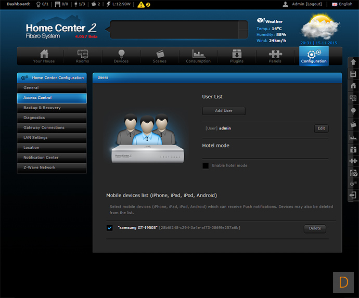
Task: Delete the samsung GT-I9505 device
Action: coord(315,228)
